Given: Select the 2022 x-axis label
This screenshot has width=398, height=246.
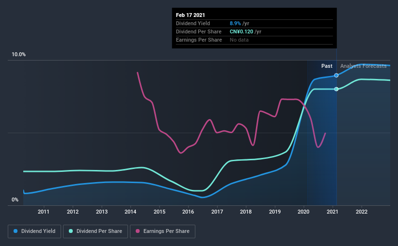Looking at the screenshot, I should 362,212.
